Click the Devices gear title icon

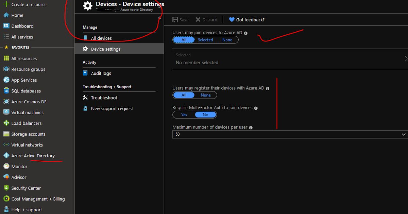[88, 6]
